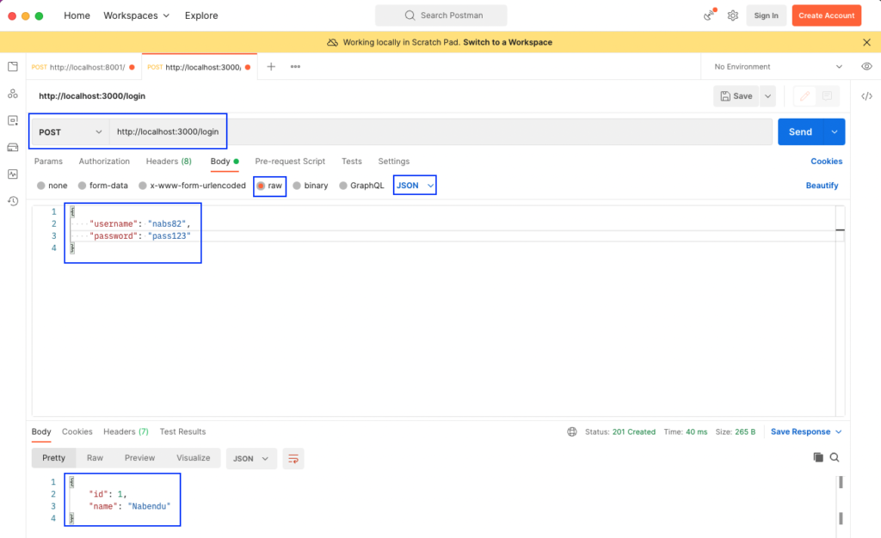Click the edit pencil icon
This screenshot has height=538, width=881.
tap(804, 96)
